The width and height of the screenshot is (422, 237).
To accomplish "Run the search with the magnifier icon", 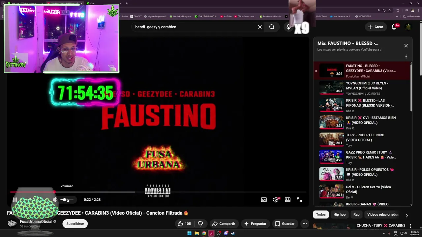I will [272, 27].
